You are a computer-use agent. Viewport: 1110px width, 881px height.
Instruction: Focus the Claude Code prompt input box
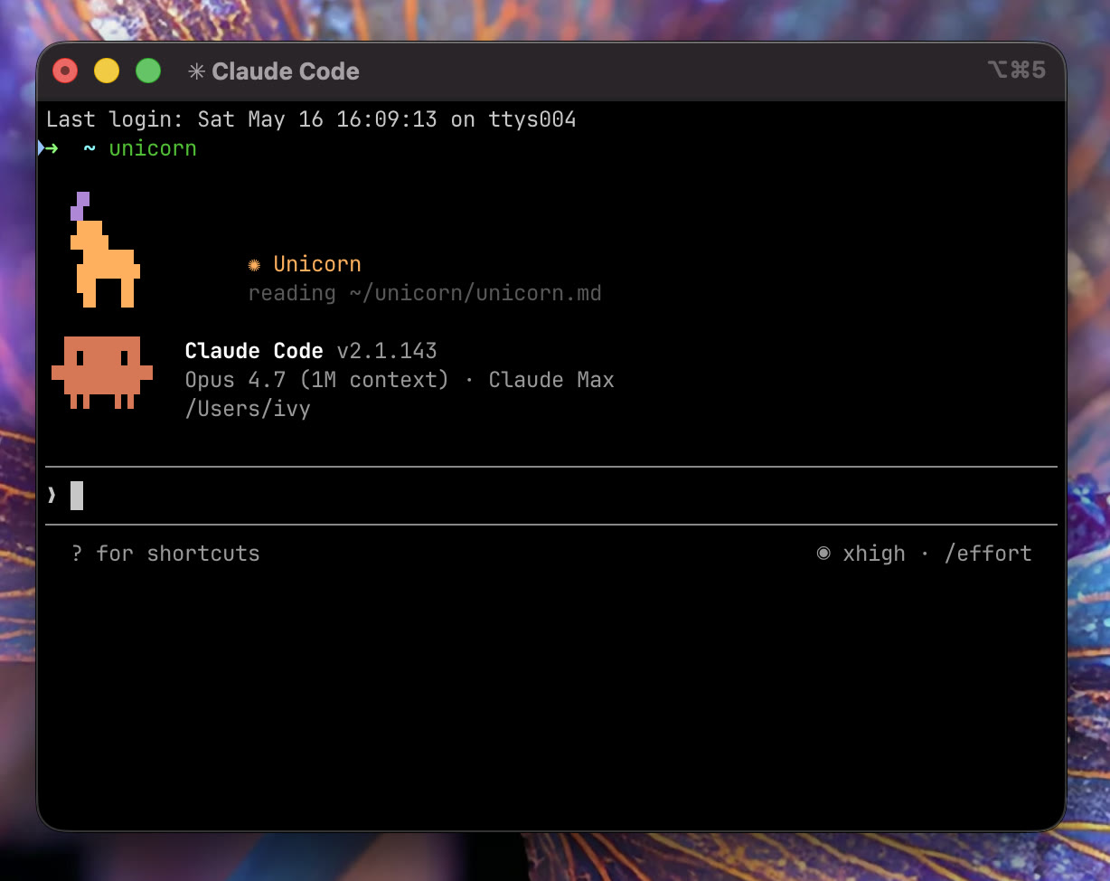tap(550, 496)
